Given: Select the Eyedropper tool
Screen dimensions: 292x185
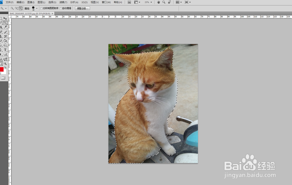Looking at the screenshot, I should [x=5, y=27].
